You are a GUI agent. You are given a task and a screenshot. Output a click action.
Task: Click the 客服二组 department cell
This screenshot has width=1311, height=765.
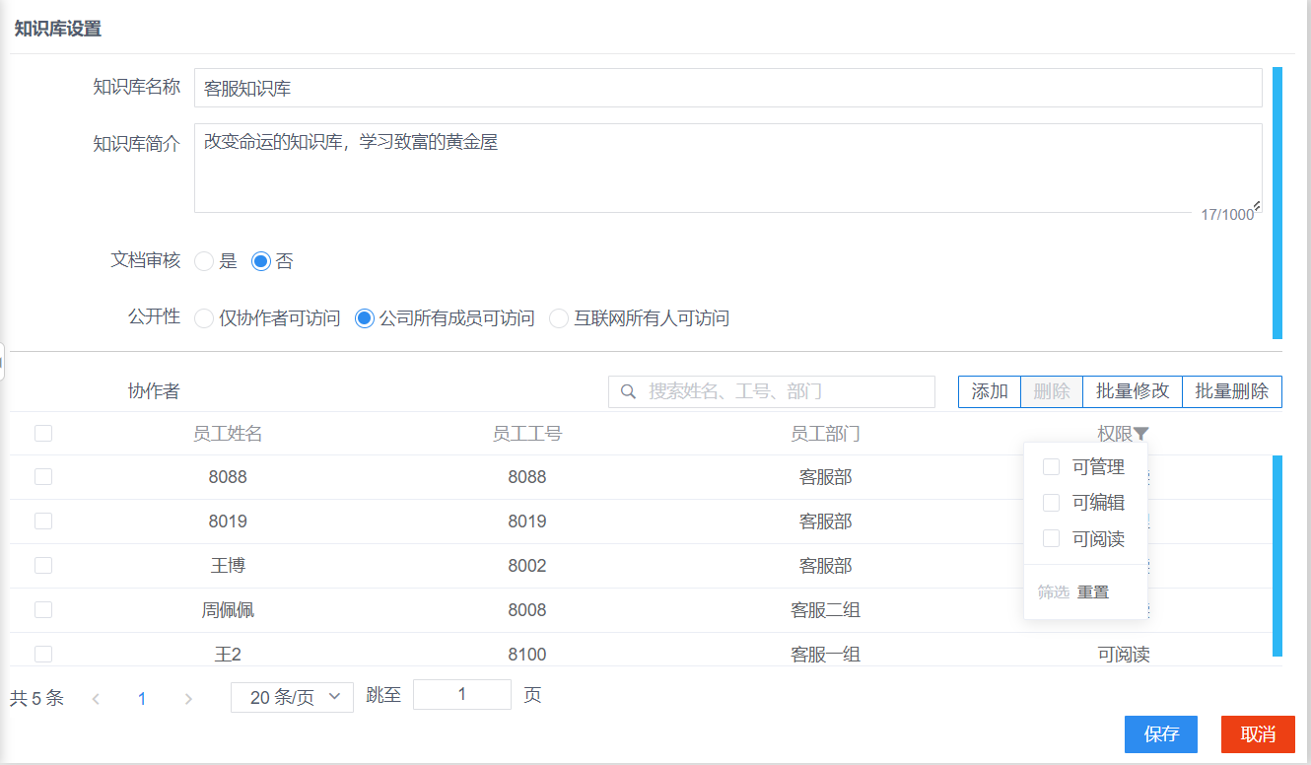[x=826, y=610]
